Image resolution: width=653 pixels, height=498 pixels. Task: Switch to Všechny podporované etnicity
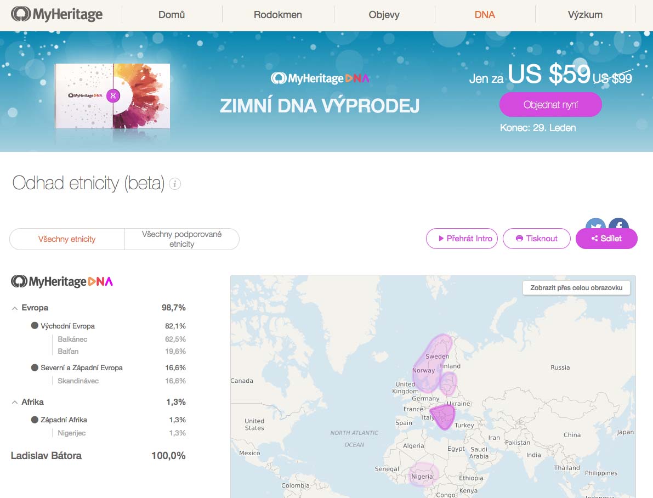point(181,239)
